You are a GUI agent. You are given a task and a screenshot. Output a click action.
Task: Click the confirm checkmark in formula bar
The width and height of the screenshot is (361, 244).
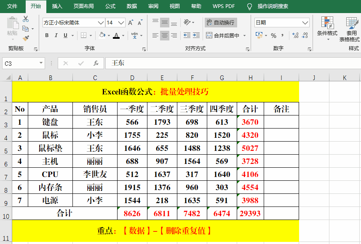tap(81, 63)
